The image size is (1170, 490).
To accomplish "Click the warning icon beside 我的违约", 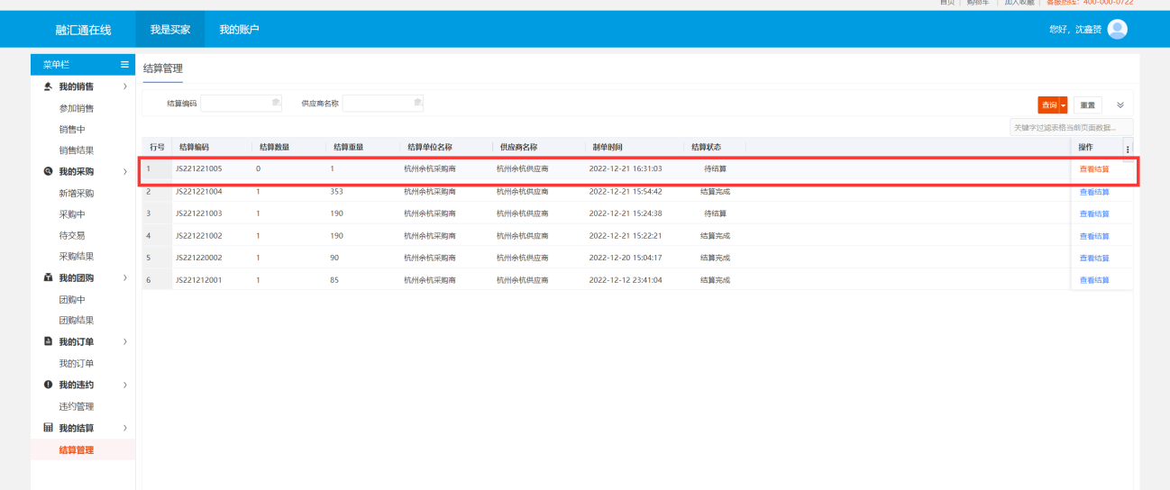I will tap(48, 385).
